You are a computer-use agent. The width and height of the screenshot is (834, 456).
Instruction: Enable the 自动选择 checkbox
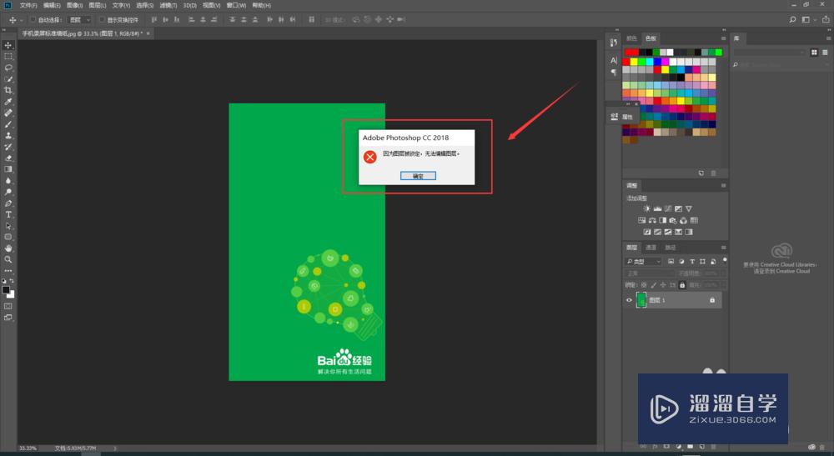33,19
